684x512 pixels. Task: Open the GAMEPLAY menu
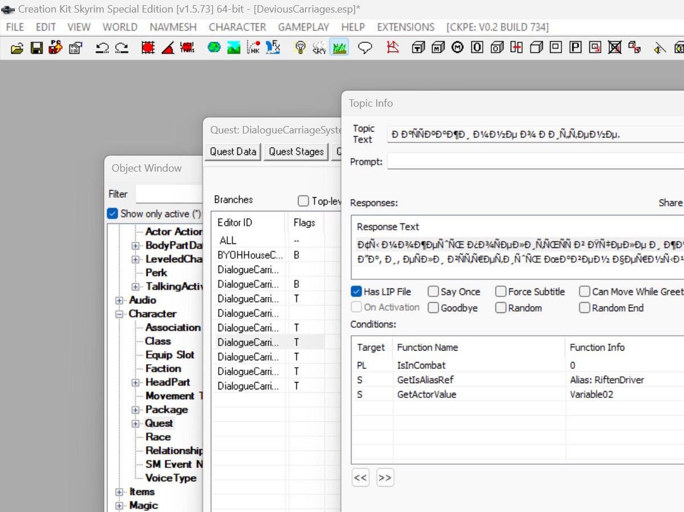[x=303, y=27]
